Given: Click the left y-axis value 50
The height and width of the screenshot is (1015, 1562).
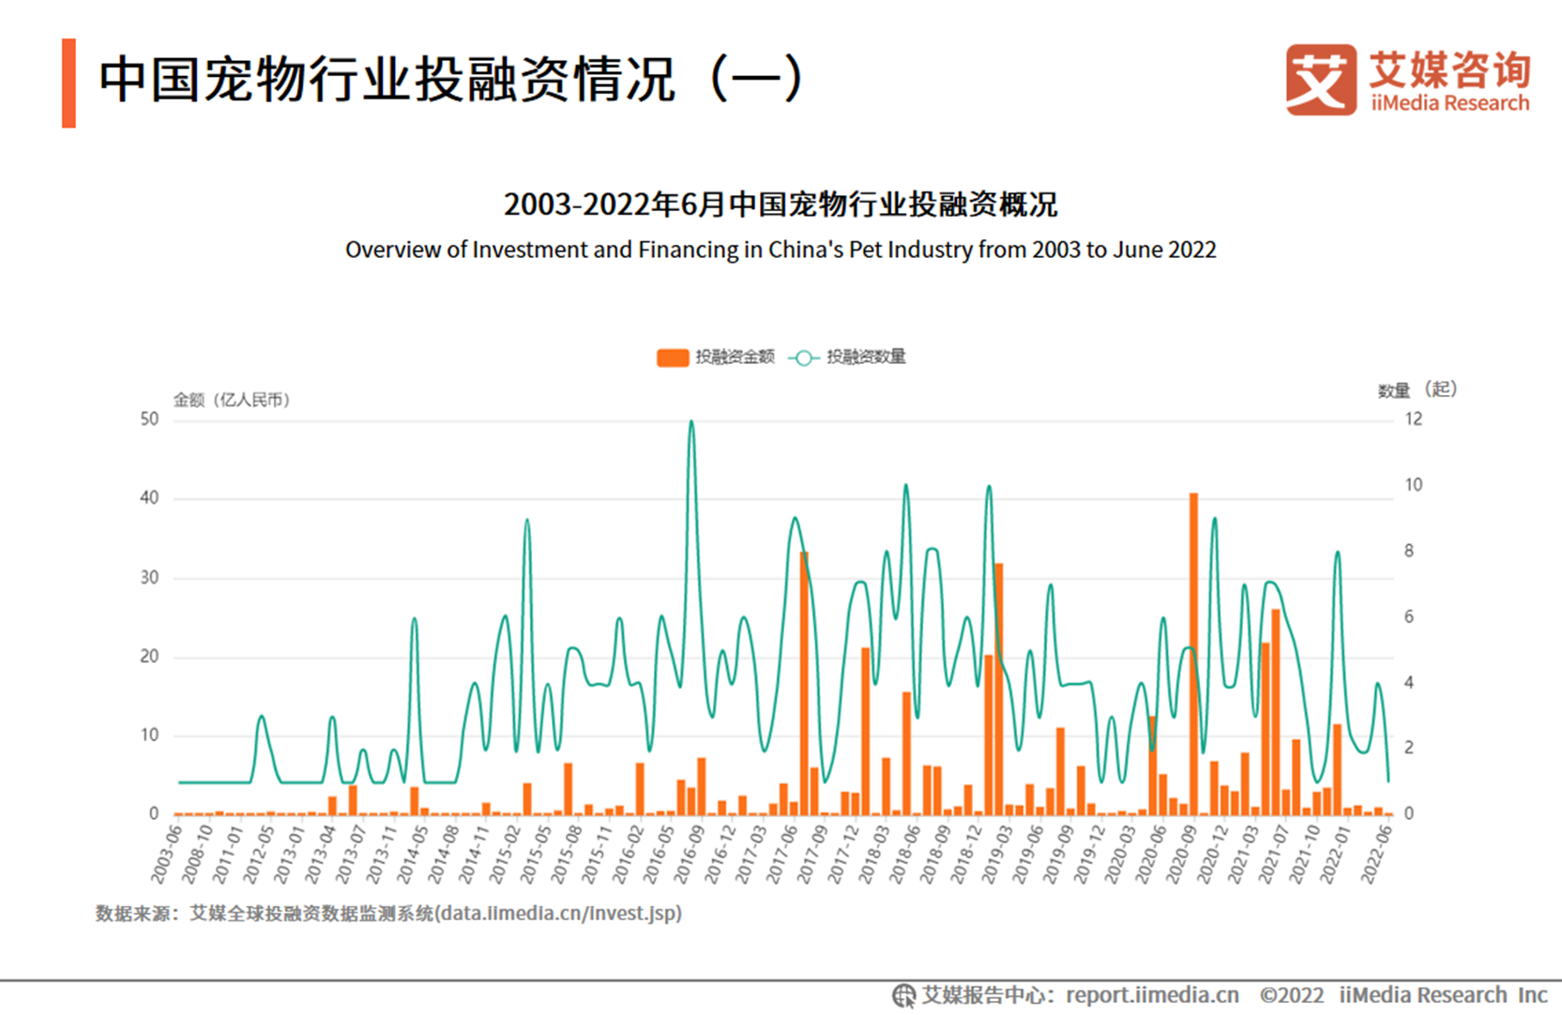Looking at the screenshot, I should pyautogui.click(x=149, y=418).
